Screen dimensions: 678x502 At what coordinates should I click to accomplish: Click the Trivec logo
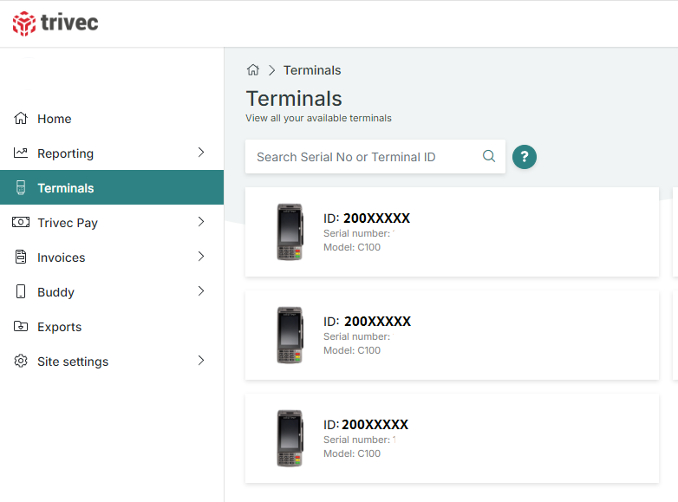(55, 23)
